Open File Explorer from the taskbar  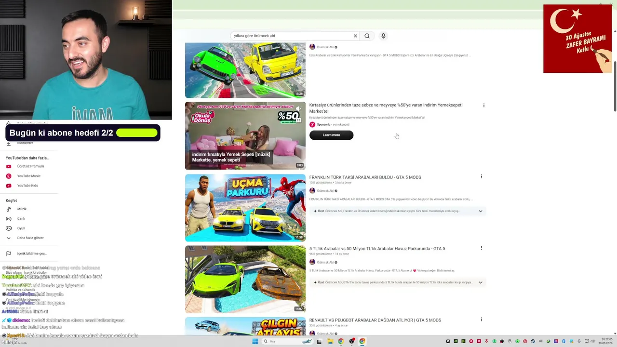[x=330, y=341]
